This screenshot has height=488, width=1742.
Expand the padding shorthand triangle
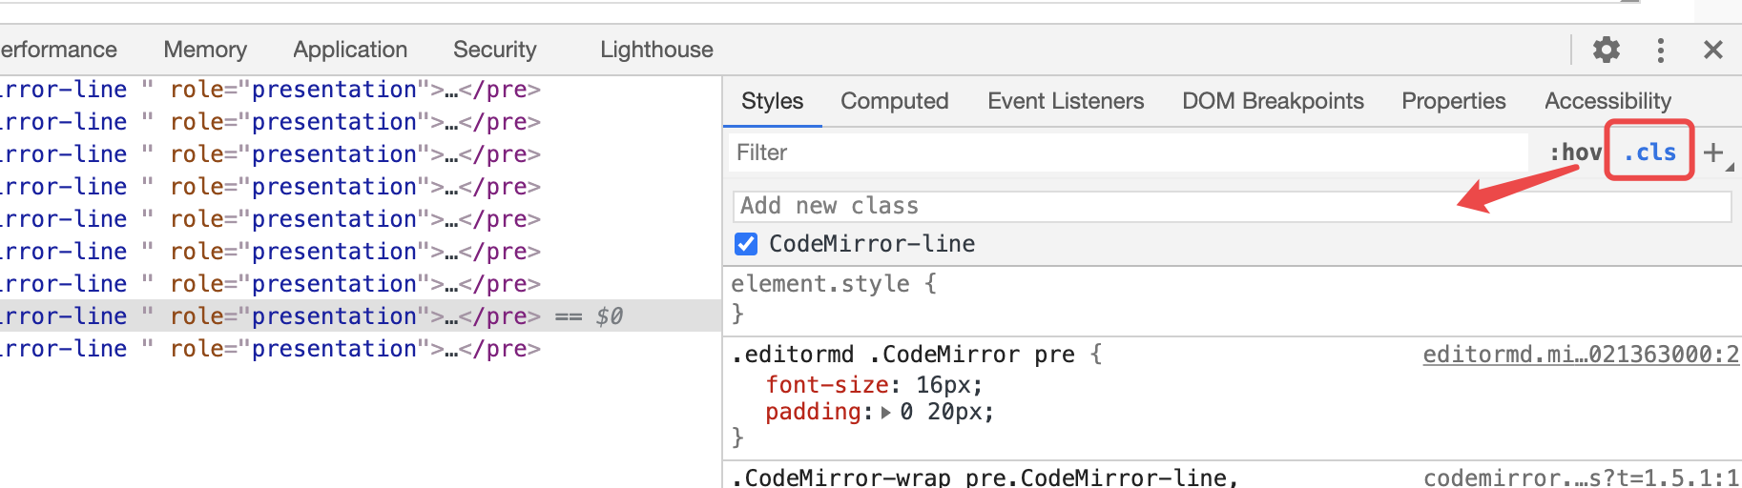click(886, 413)
